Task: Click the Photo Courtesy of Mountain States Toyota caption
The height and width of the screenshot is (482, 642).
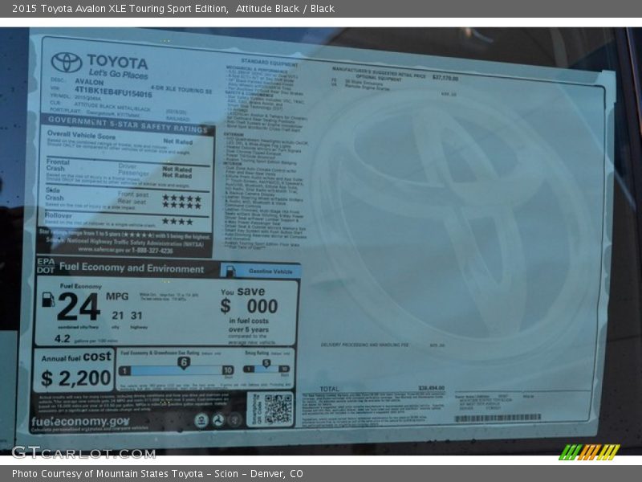Action: [x=157, y=473]
